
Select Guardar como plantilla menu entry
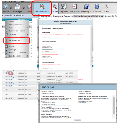point(17,31)
